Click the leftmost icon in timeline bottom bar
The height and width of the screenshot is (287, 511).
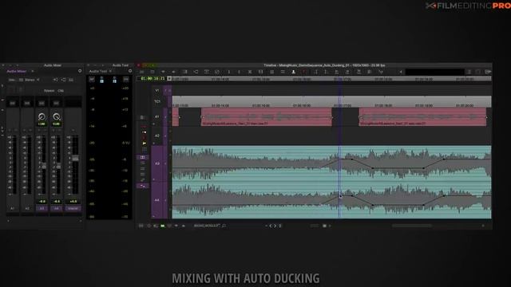[141, 226]
